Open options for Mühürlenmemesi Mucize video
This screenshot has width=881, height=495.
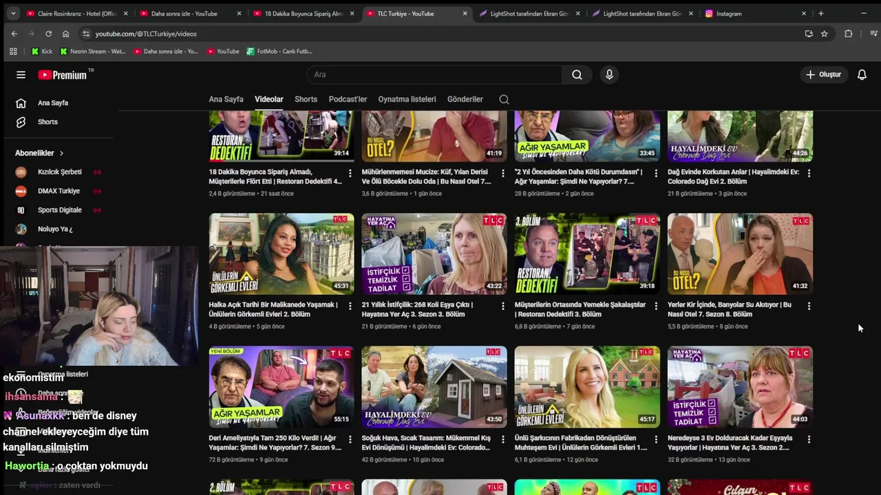coord(502,173)
